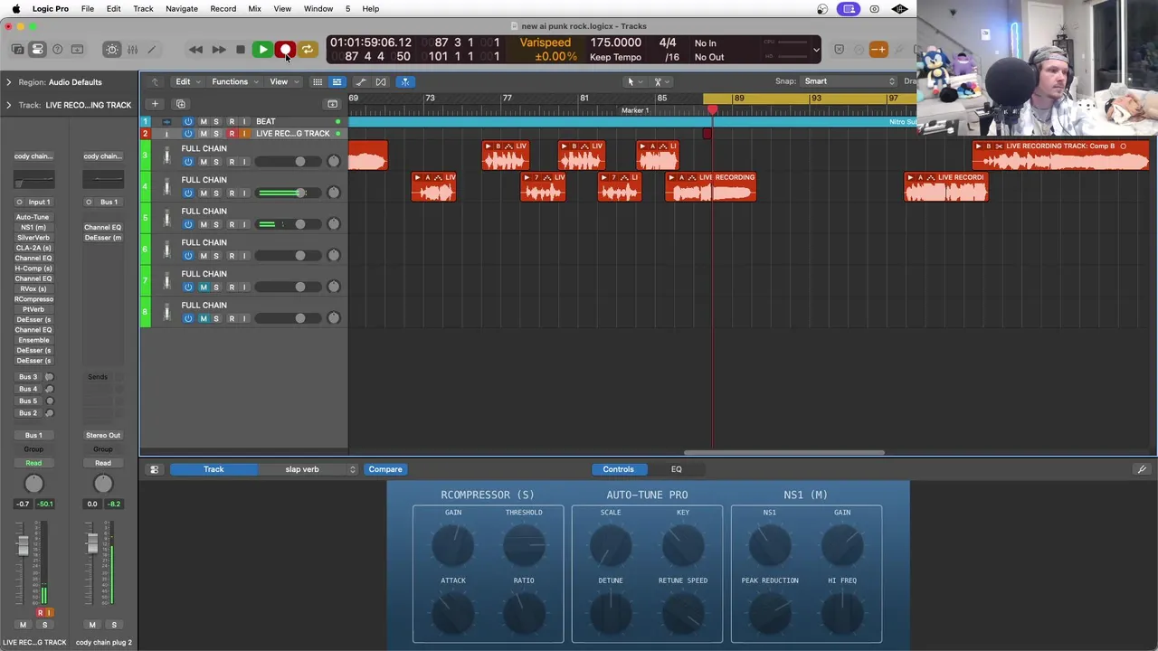Open the File menu
This screenshot has width=1158, height=651.
88,9
